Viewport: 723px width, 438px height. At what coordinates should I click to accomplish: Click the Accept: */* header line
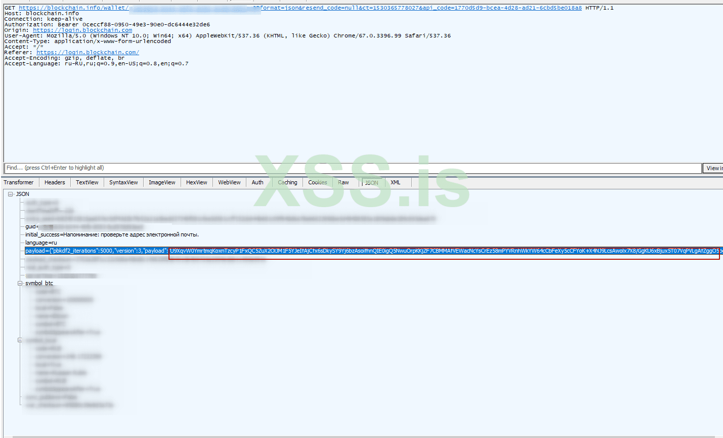24,47
